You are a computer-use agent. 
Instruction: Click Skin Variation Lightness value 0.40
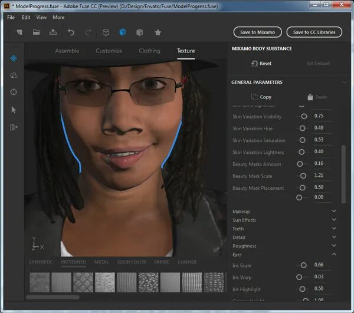[x=319, y=151]
